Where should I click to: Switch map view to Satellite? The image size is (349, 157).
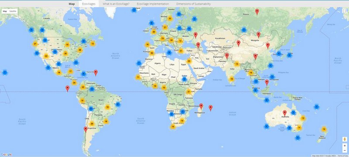(13, 11)
